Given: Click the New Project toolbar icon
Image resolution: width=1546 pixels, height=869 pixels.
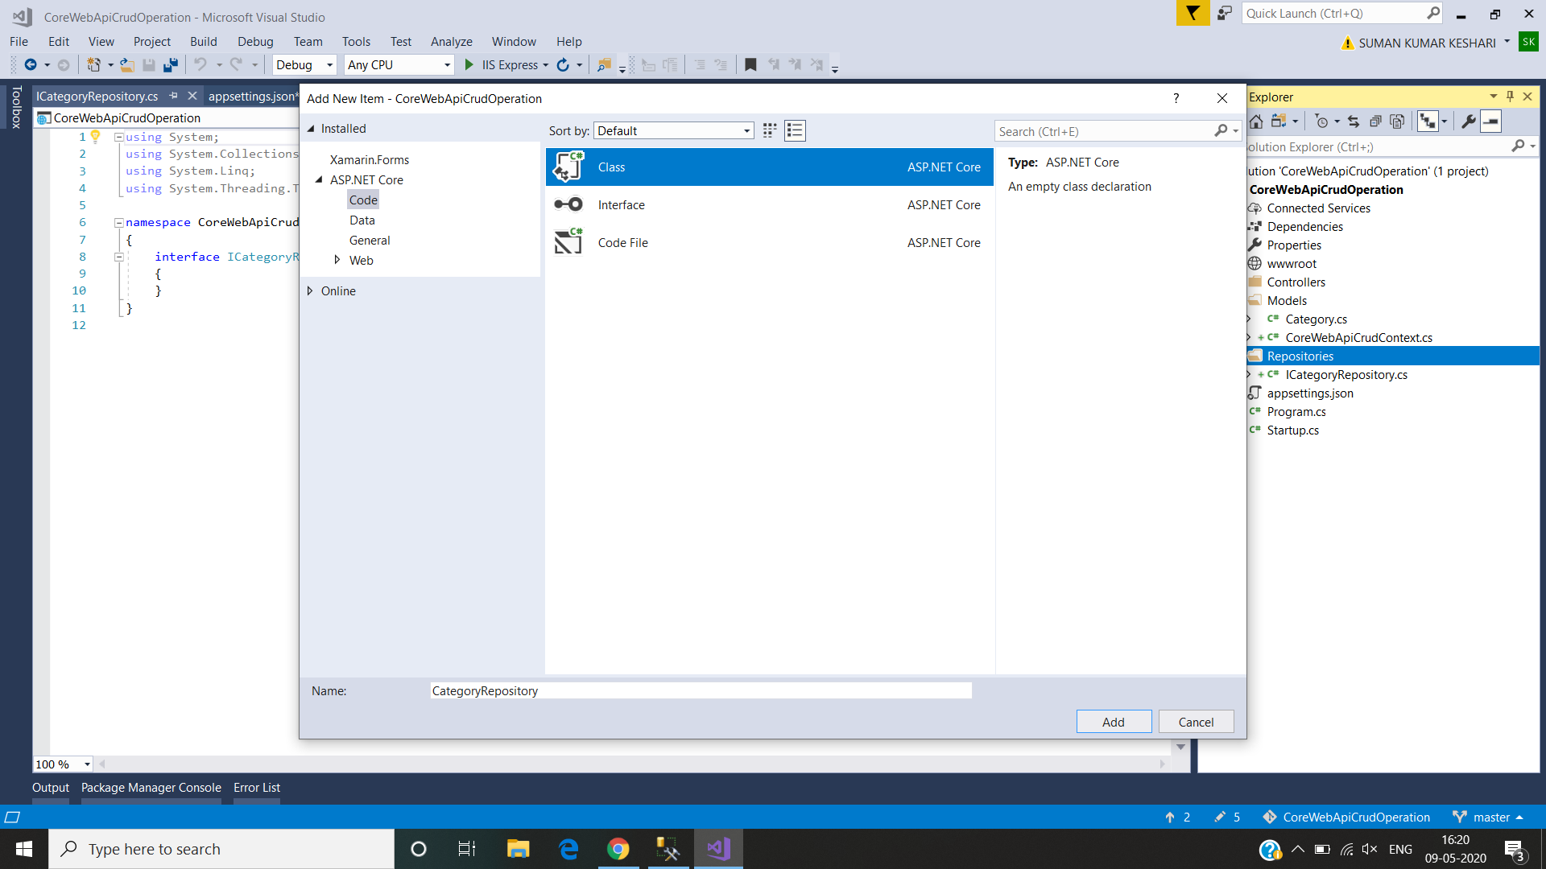Looking at the screenshot, I should pyautogui.click(x=93, y=65).
